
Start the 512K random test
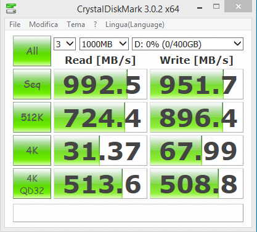[x=32, y=117]
